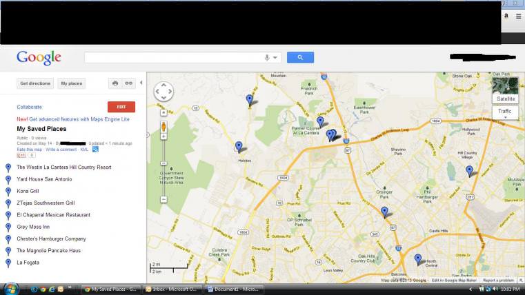Image resolution: width=525 pixels, height=295 pixels.
Task: Click the Rate this map link
Action: pyautogui.click(x=30, y=150)
